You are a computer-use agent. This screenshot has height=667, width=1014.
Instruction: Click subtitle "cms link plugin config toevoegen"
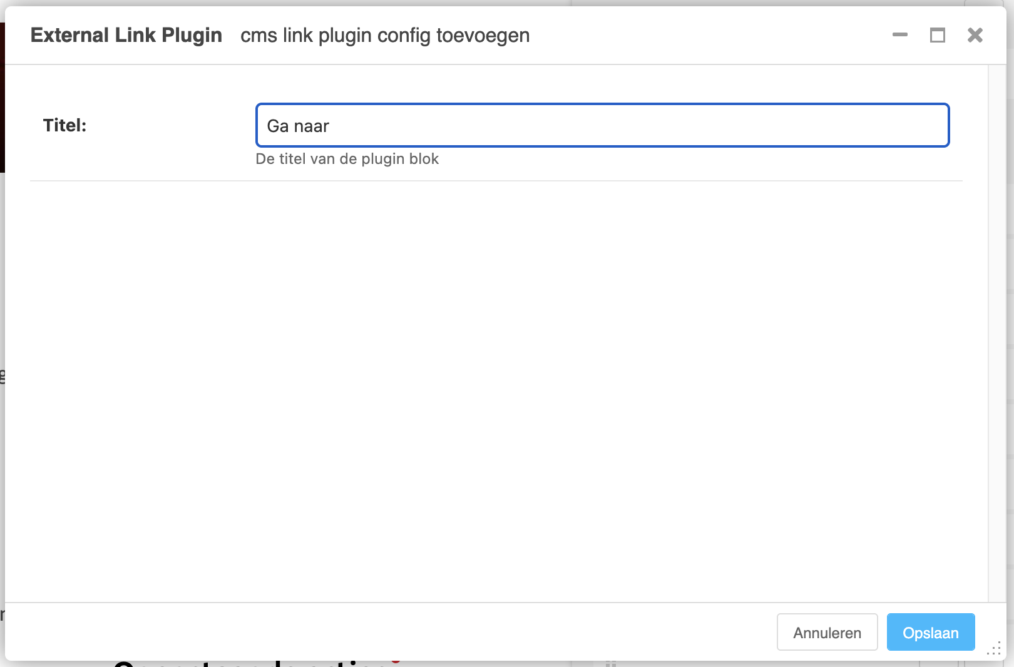(384, 36)
